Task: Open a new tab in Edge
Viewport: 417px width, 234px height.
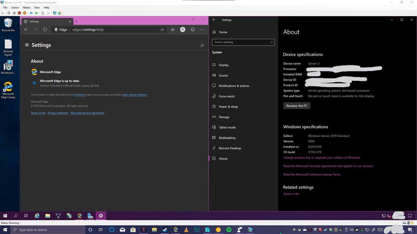Action: pyautogui.click(x=76, y=22)
